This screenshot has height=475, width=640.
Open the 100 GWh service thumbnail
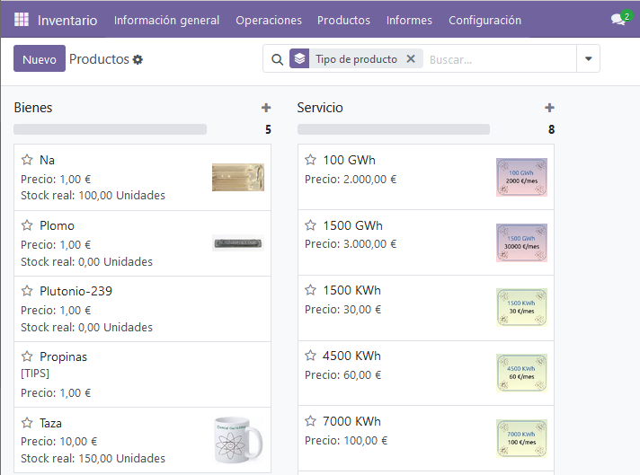[521, 178]
